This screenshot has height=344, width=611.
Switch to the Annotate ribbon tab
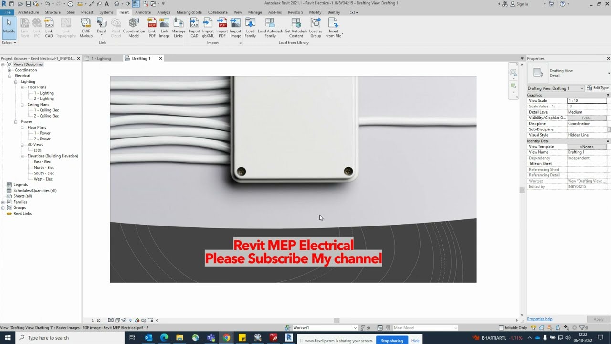tap(143, 12)
